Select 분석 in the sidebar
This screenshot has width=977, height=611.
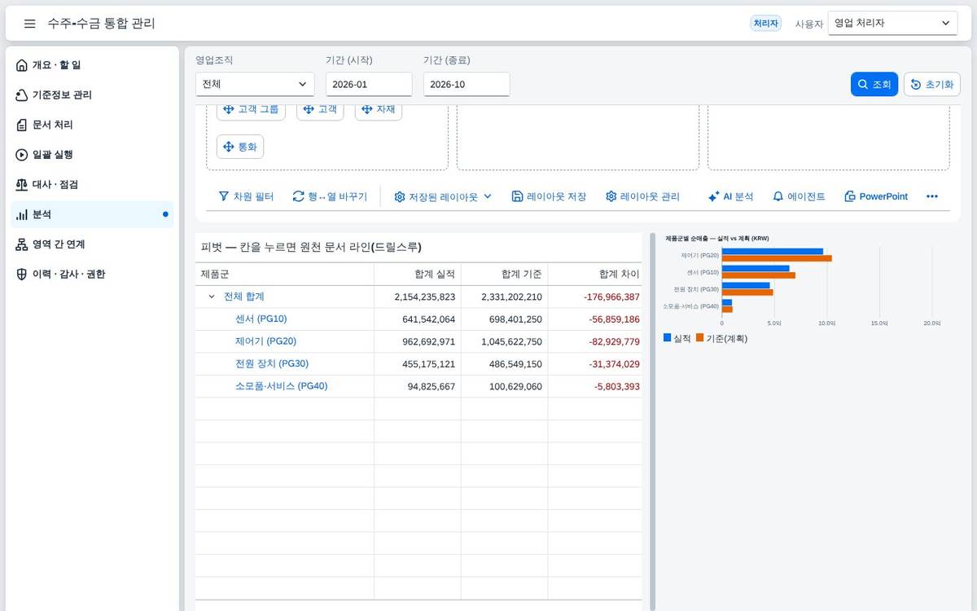pyautogui.click(x=94, y=214)
